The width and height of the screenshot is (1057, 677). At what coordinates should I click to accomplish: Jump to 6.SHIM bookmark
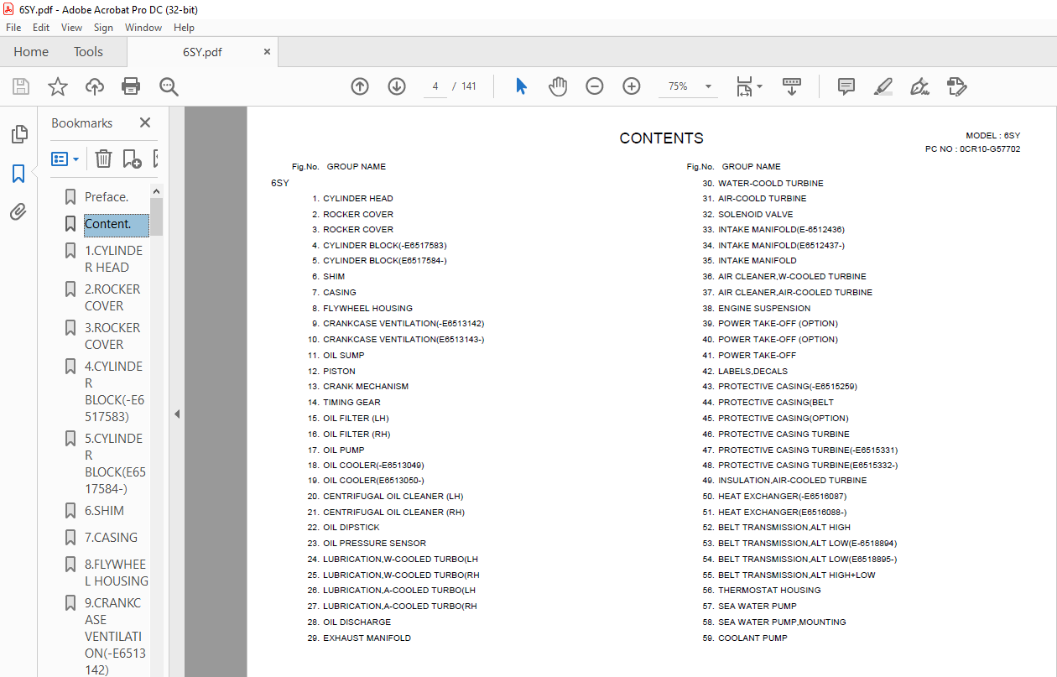point(104,511)
